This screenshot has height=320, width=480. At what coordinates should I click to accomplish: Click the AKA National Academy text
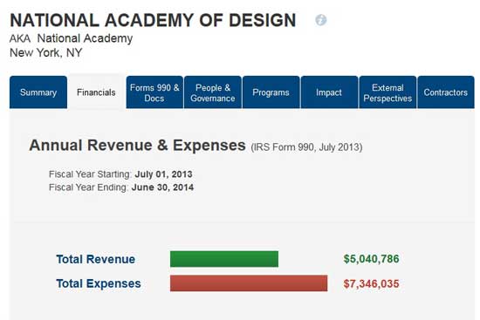71,38
